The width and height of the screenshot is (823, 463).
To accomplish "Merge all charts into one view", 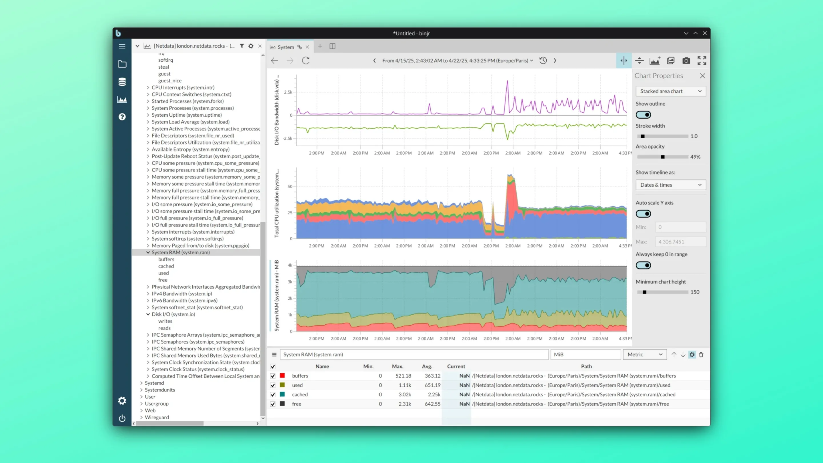I will pyautogui.click(x=671, y=60).
